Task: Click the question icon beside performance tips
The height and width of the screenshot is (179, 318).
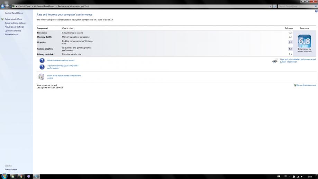Action: 42,67
